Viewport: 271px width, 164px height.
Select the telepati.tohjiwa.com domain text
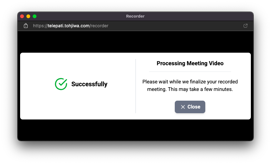(x=69, y=26)
